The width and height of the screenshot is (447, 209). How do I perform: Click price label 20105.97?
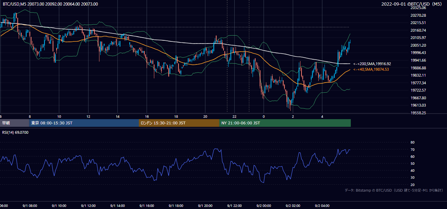418,38
